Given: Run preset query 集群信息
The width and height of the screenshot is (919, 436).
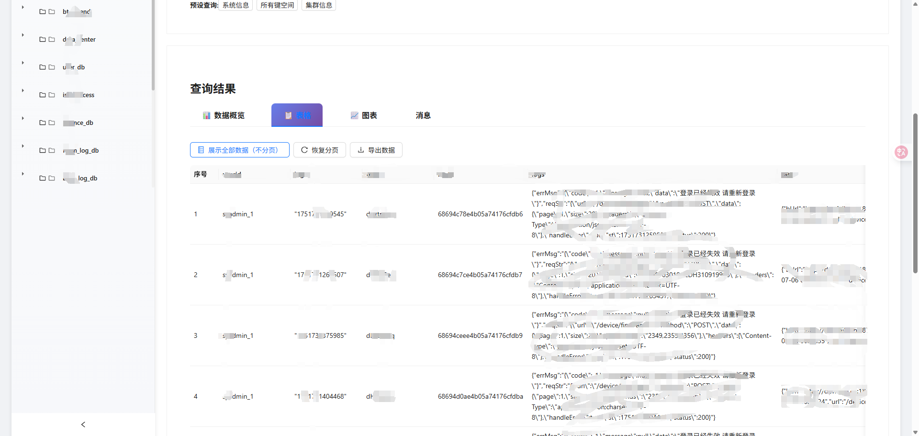Looking at the screenshot, I should 319,5.
